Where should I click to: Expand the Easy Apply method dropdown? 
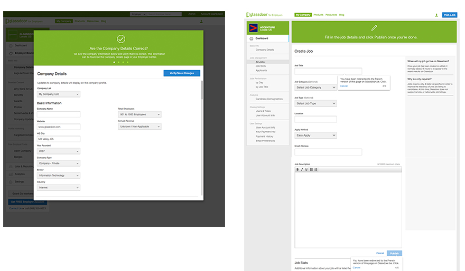click(315, 135)
